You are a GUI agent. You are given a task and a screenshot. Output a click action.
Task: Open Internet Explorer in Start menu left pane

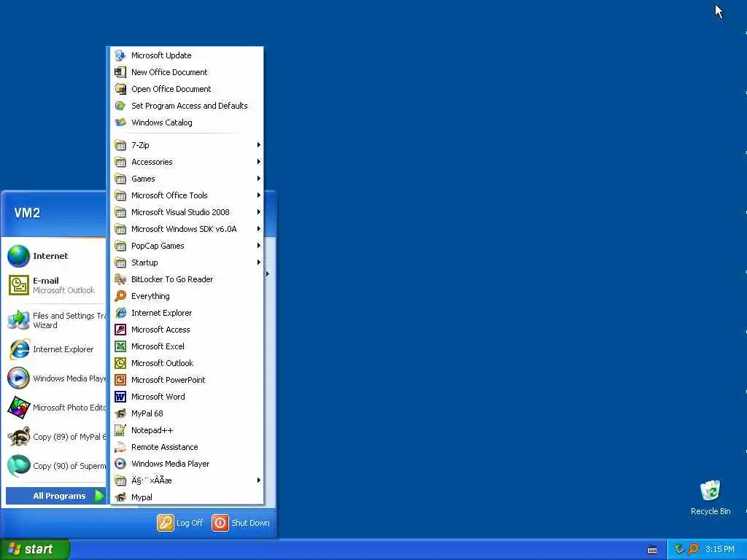click(56, 349)
